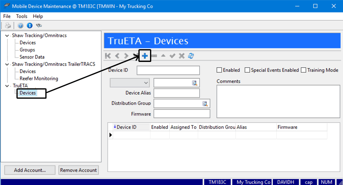Cancel edits with the X navigator icon

182,56
